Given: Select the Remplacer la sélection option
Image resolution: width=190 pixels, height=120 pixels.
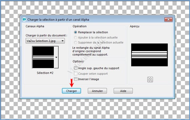Looking at the screenshot, I should point(76,32).
